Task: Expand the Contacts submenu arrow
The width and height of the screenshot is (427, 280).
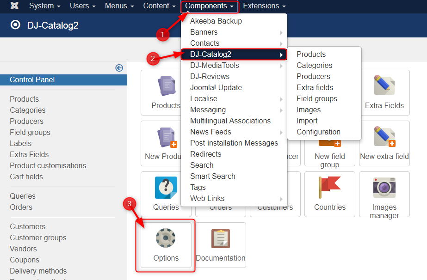Action: 281,44
